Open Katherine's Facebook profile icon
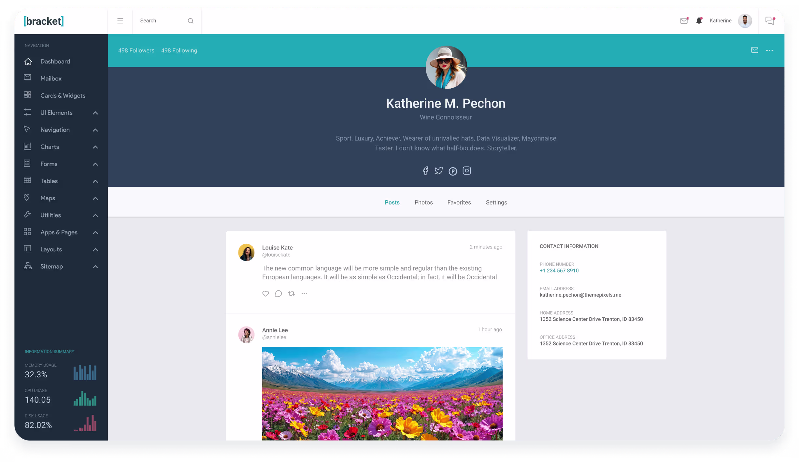The width and height of the screenshot is (799, 462). (425, 171)
